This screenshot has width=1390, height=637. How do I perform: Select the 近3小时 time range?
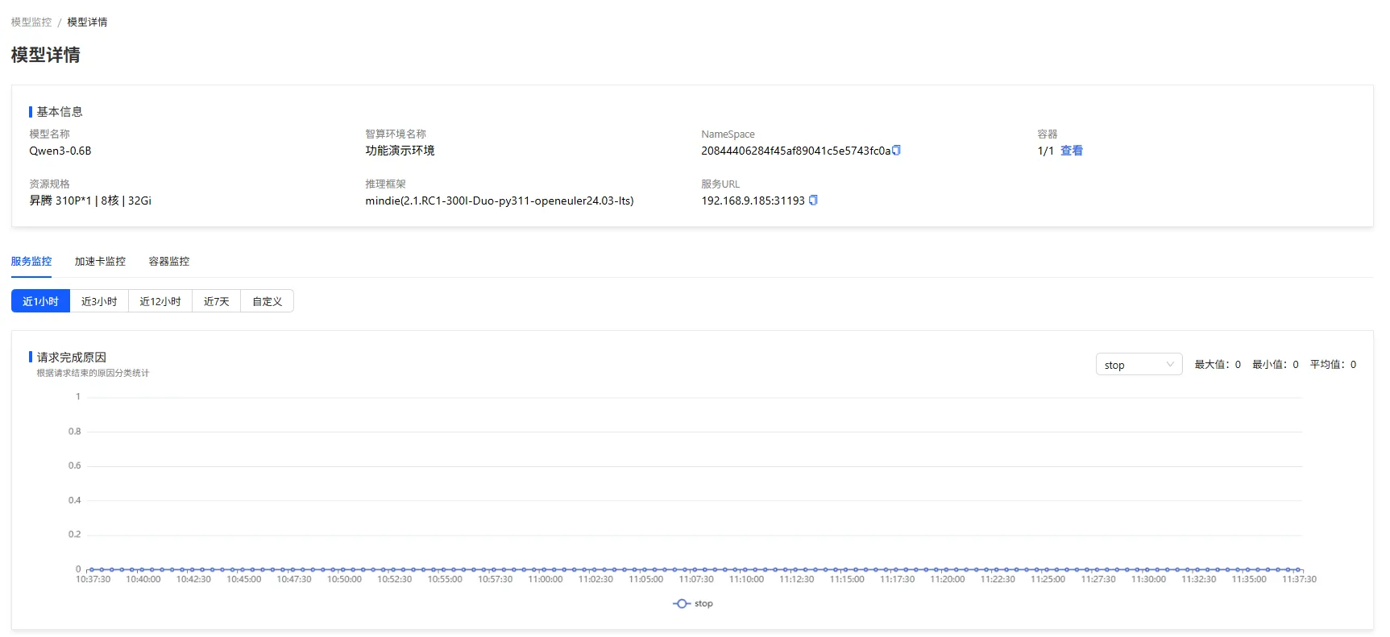(99, 301)
